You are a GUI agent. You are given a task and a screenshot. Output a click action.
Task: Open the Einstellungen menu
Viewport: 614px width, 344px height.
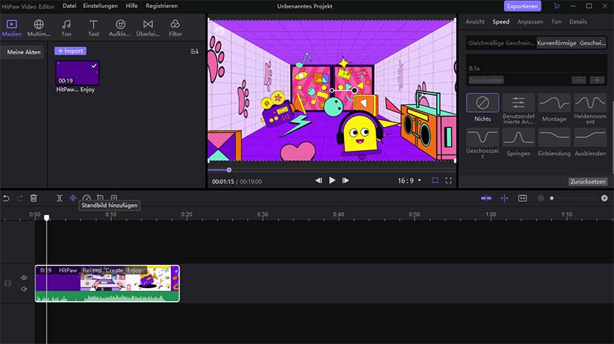(x=101, y=6)
